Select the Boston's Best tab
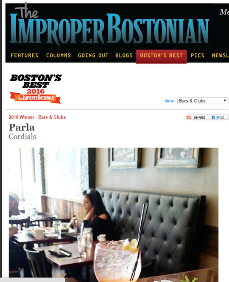 (x=161, y=56)
